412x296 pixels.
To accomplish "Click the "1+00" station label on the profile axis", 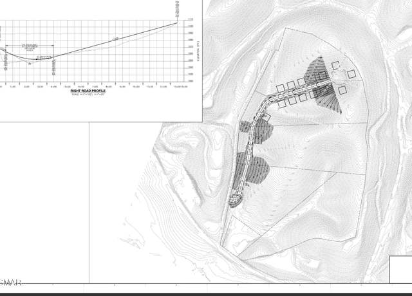I will pos(13,86).
